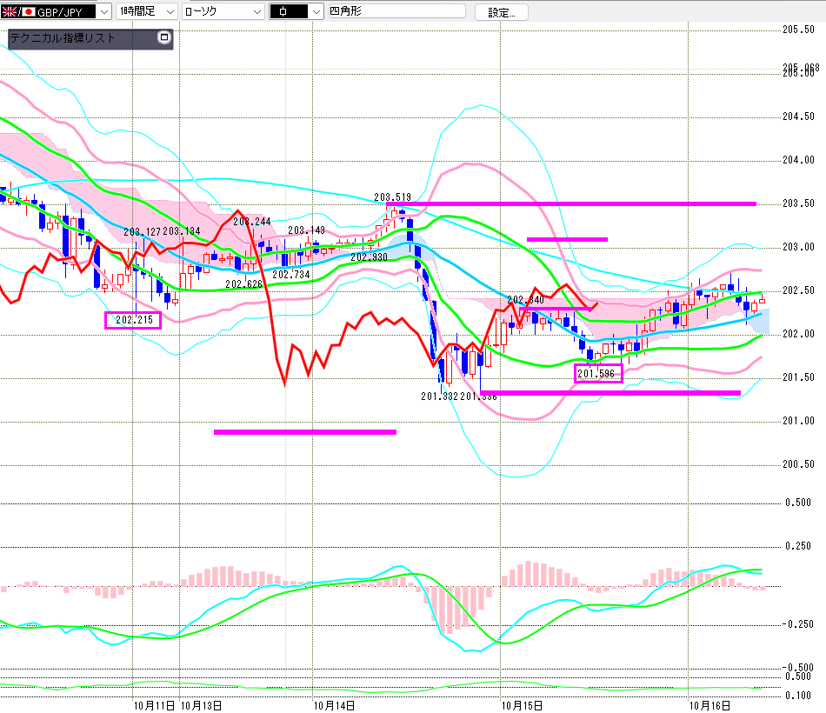The height and width of the screenshot is (713, 826).
Task: Select the short magenta line near 203.10
Action: pos(567,238)
